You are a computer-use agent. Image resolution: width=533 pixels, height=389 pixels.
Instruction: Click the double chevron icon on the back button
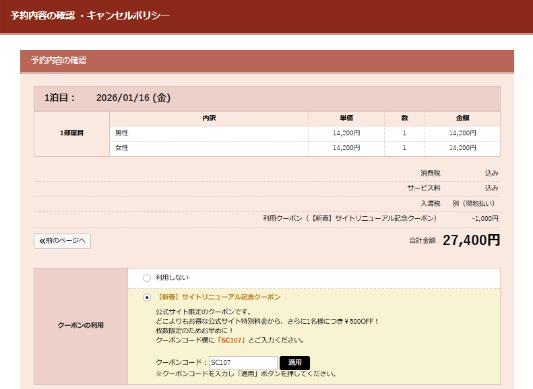click(42, 241)
